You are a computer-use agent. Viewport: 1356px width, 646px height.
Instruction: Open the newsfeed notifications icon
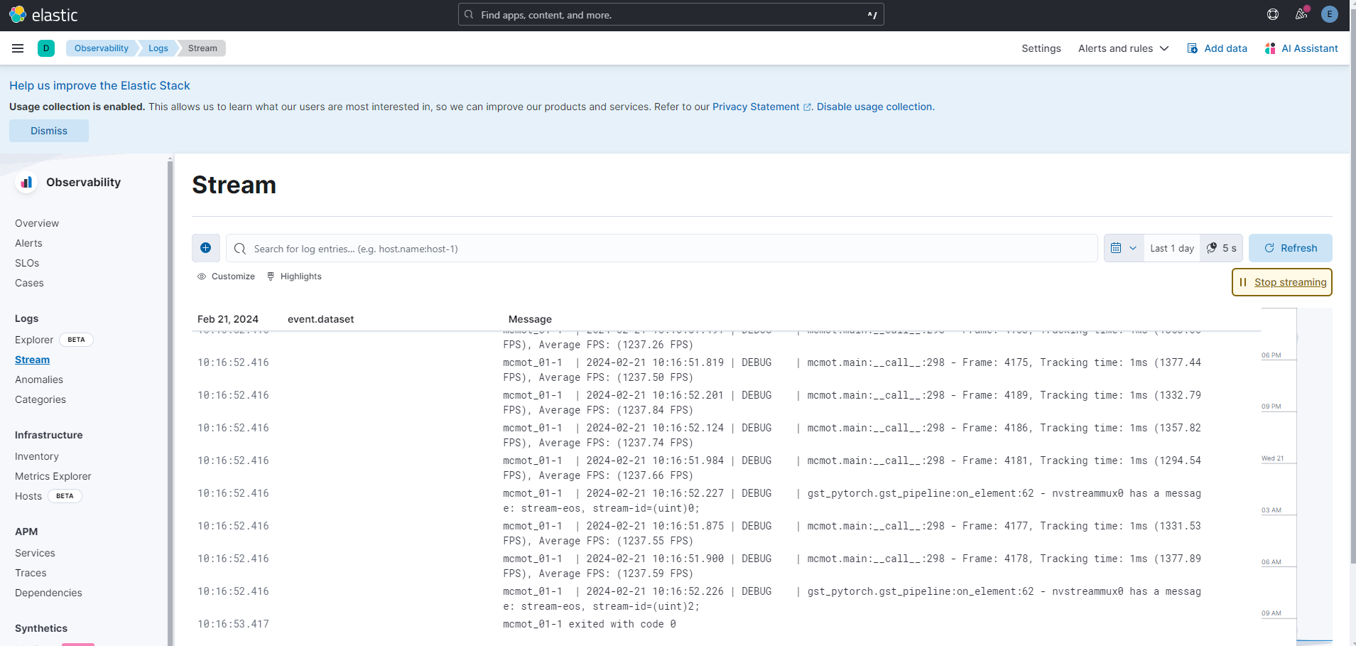pyautogui.click(x=1301, y=14)
